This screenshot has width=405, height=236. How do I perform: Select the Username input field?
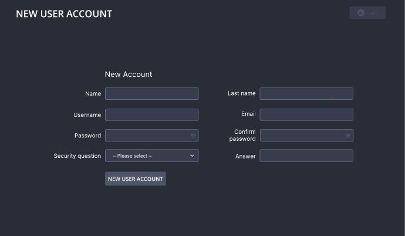pos(151,115)
